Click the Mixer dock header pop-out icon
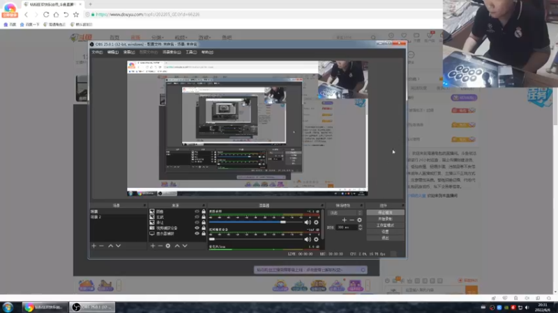558x313 pixels. pyautogui.click(x=322, y=205)
